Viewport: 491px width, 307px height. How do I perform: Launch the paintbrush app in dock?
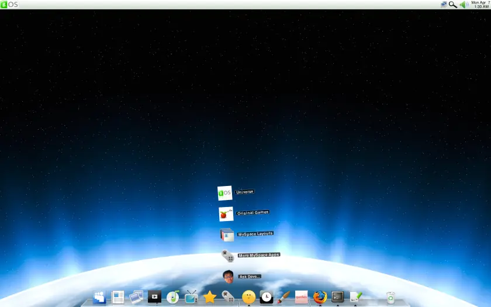283,297
